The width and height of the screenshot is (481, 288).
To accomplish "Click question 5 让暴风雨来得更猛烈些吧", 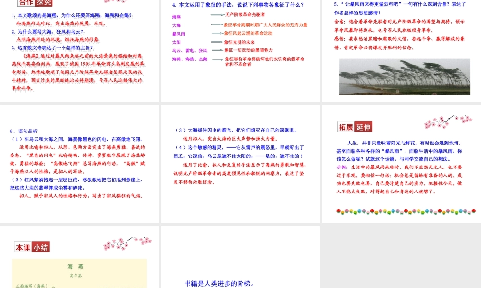I will pos(400,9).
